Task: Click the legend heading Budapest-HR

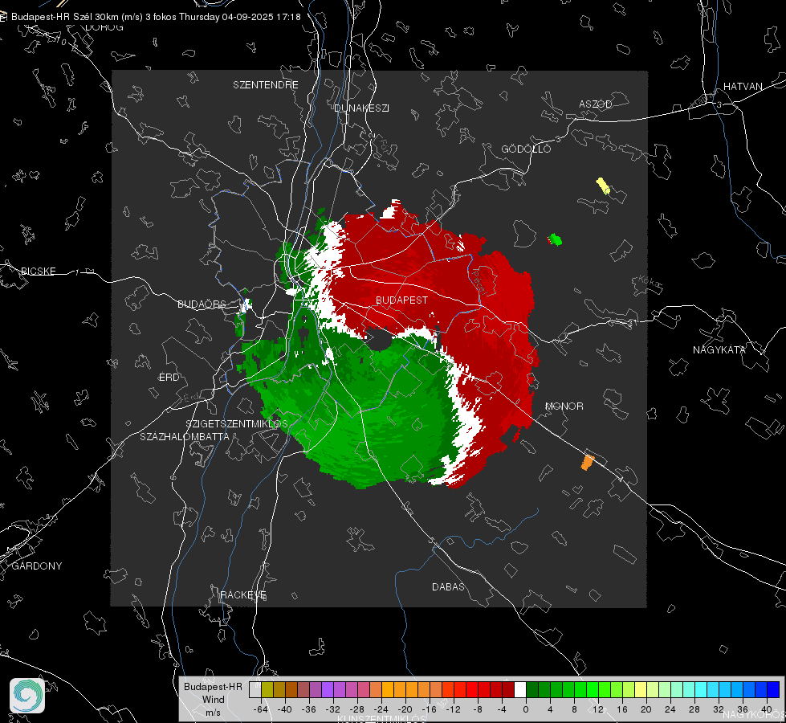Action: [x=213, y=686]
